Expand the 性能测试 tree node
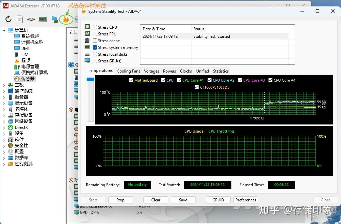The image size is (341, 224). point(4,164)
